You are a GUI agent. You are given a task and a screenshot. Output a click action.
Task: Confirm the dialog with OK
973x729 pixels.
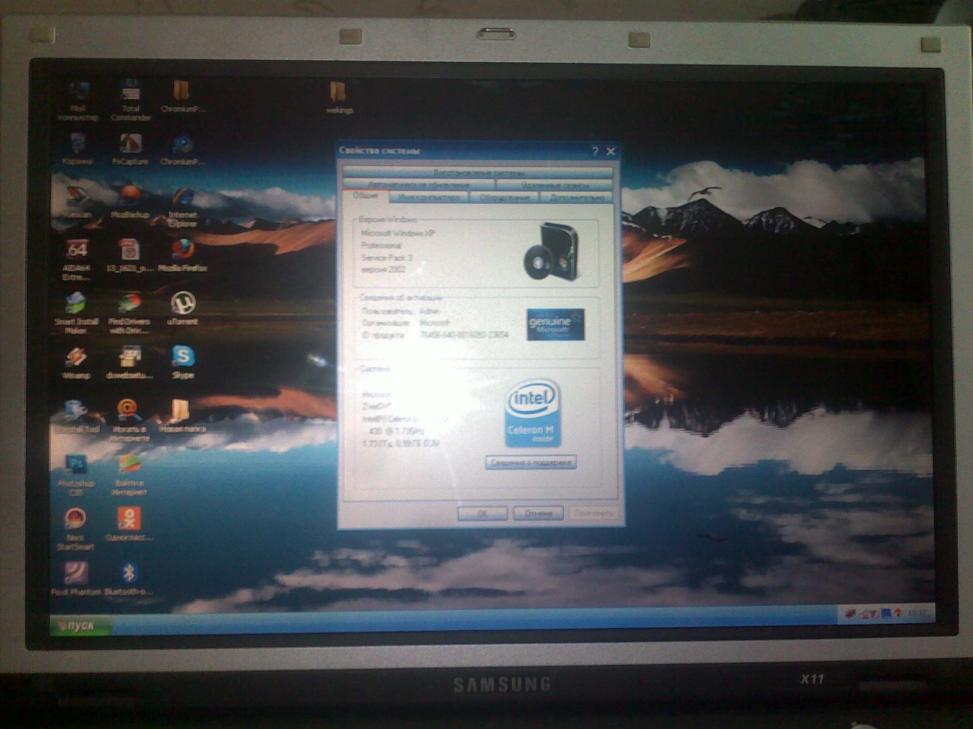482,513
